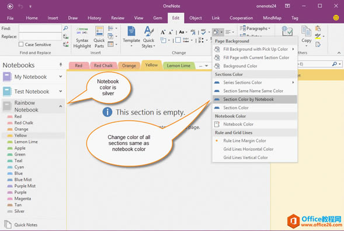
Task: Open the Paragraphs dropdown
Action: (x=255, y=28)
